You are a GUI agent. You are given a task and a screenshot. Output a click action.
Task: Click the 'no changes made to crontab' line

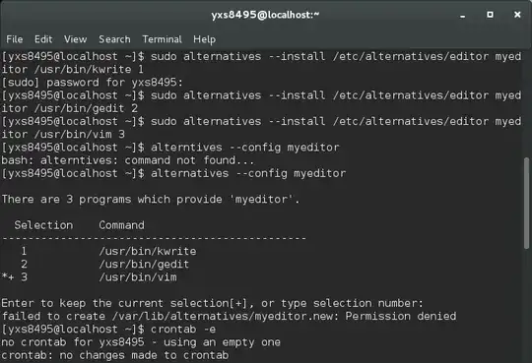click(115, 355)
